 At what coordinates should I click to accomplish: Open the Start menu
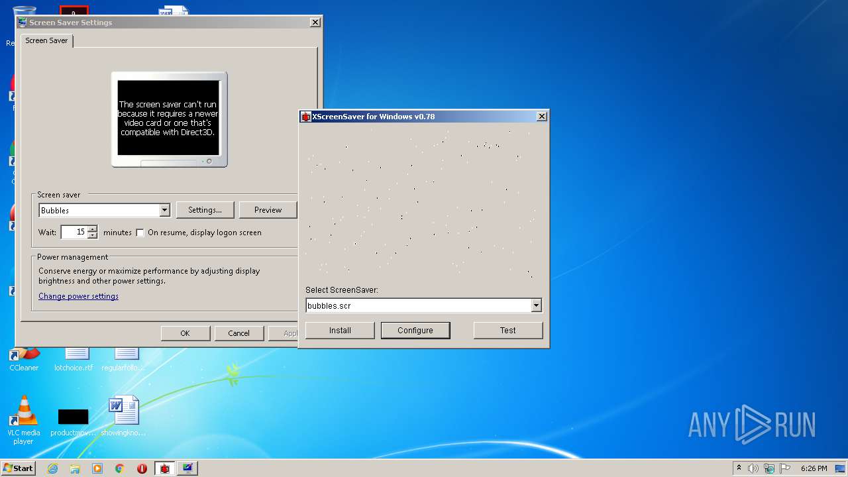[19, 468]
